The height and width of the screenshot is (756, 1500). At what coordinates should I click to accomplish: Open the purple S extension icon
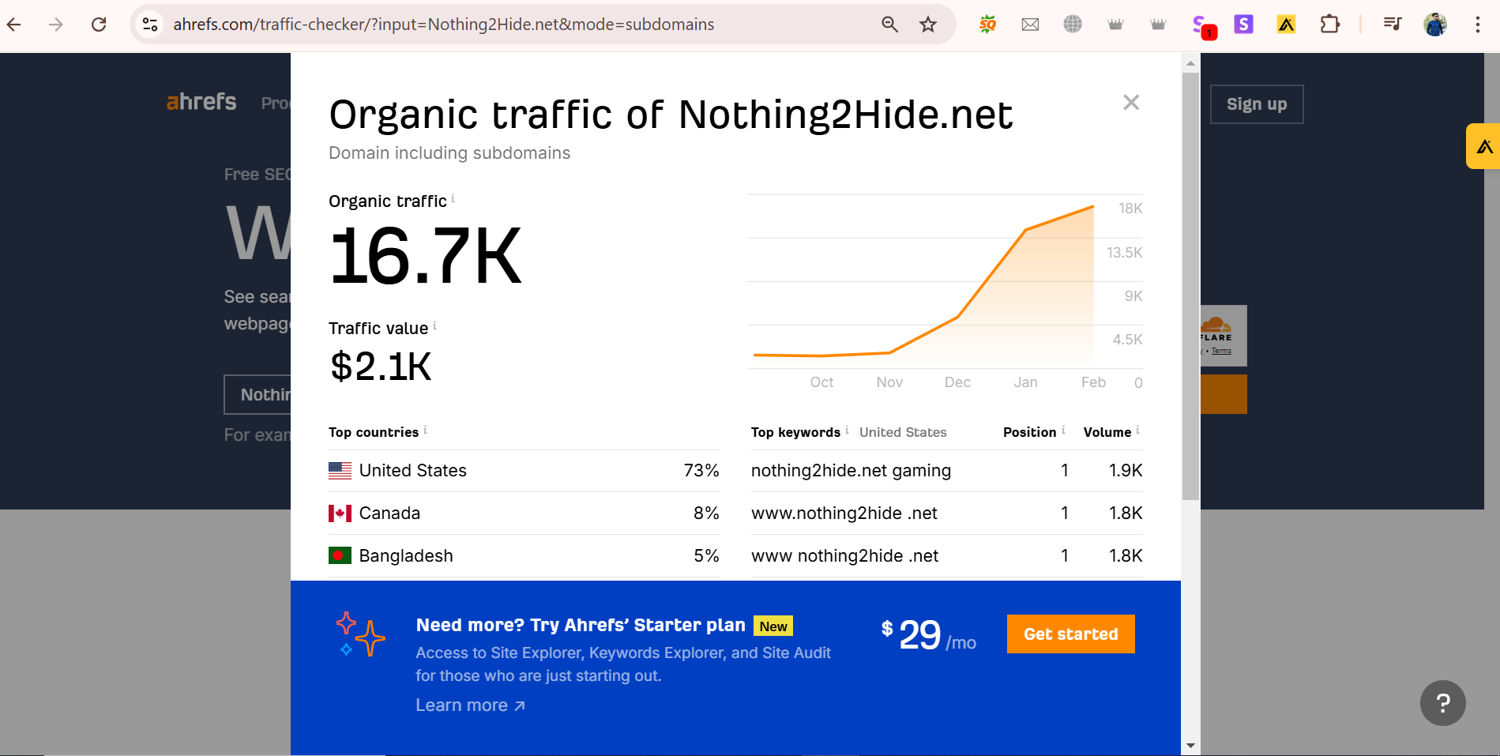tap(1243, 24)
